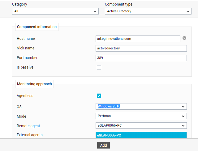Click the Component information section heading
This screenshot has height=151, width=198.
click(37, 27)
